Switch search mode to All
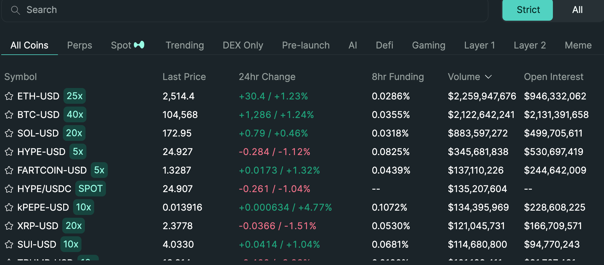Image resolution: width=604 pixels, height=265 pixels. [577, 10]
